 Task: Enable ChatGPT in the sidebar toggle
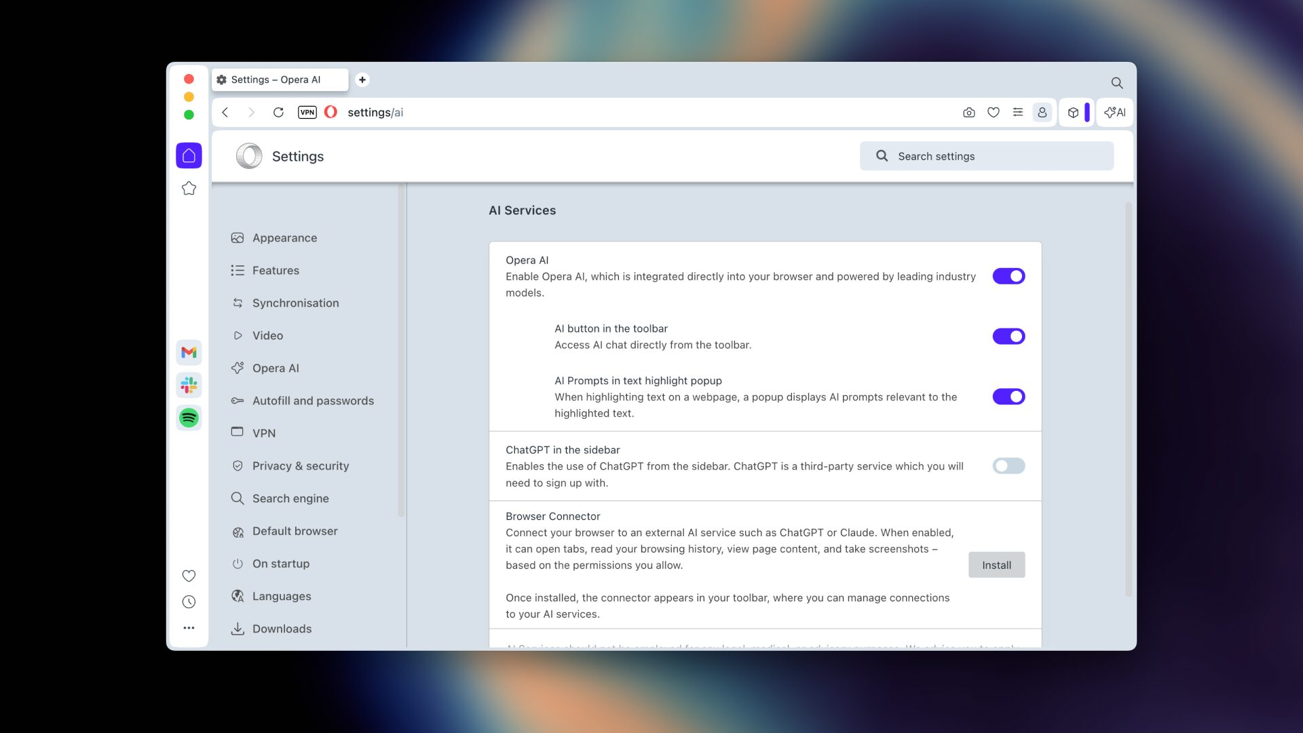1008,466
